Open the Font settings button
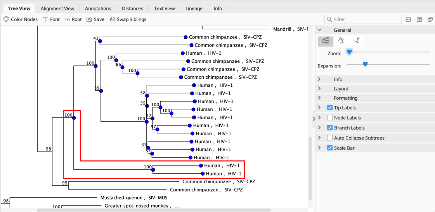 tap(51, 19)
